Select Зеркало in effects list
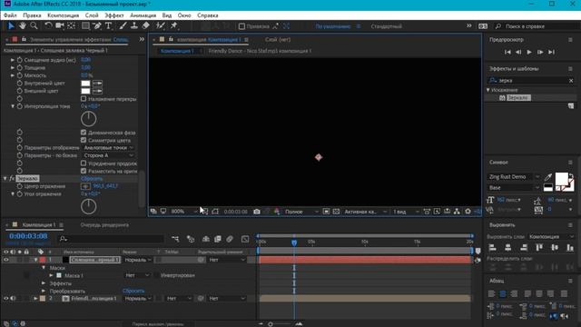This screenshot has height=327, width=581. 518,97
